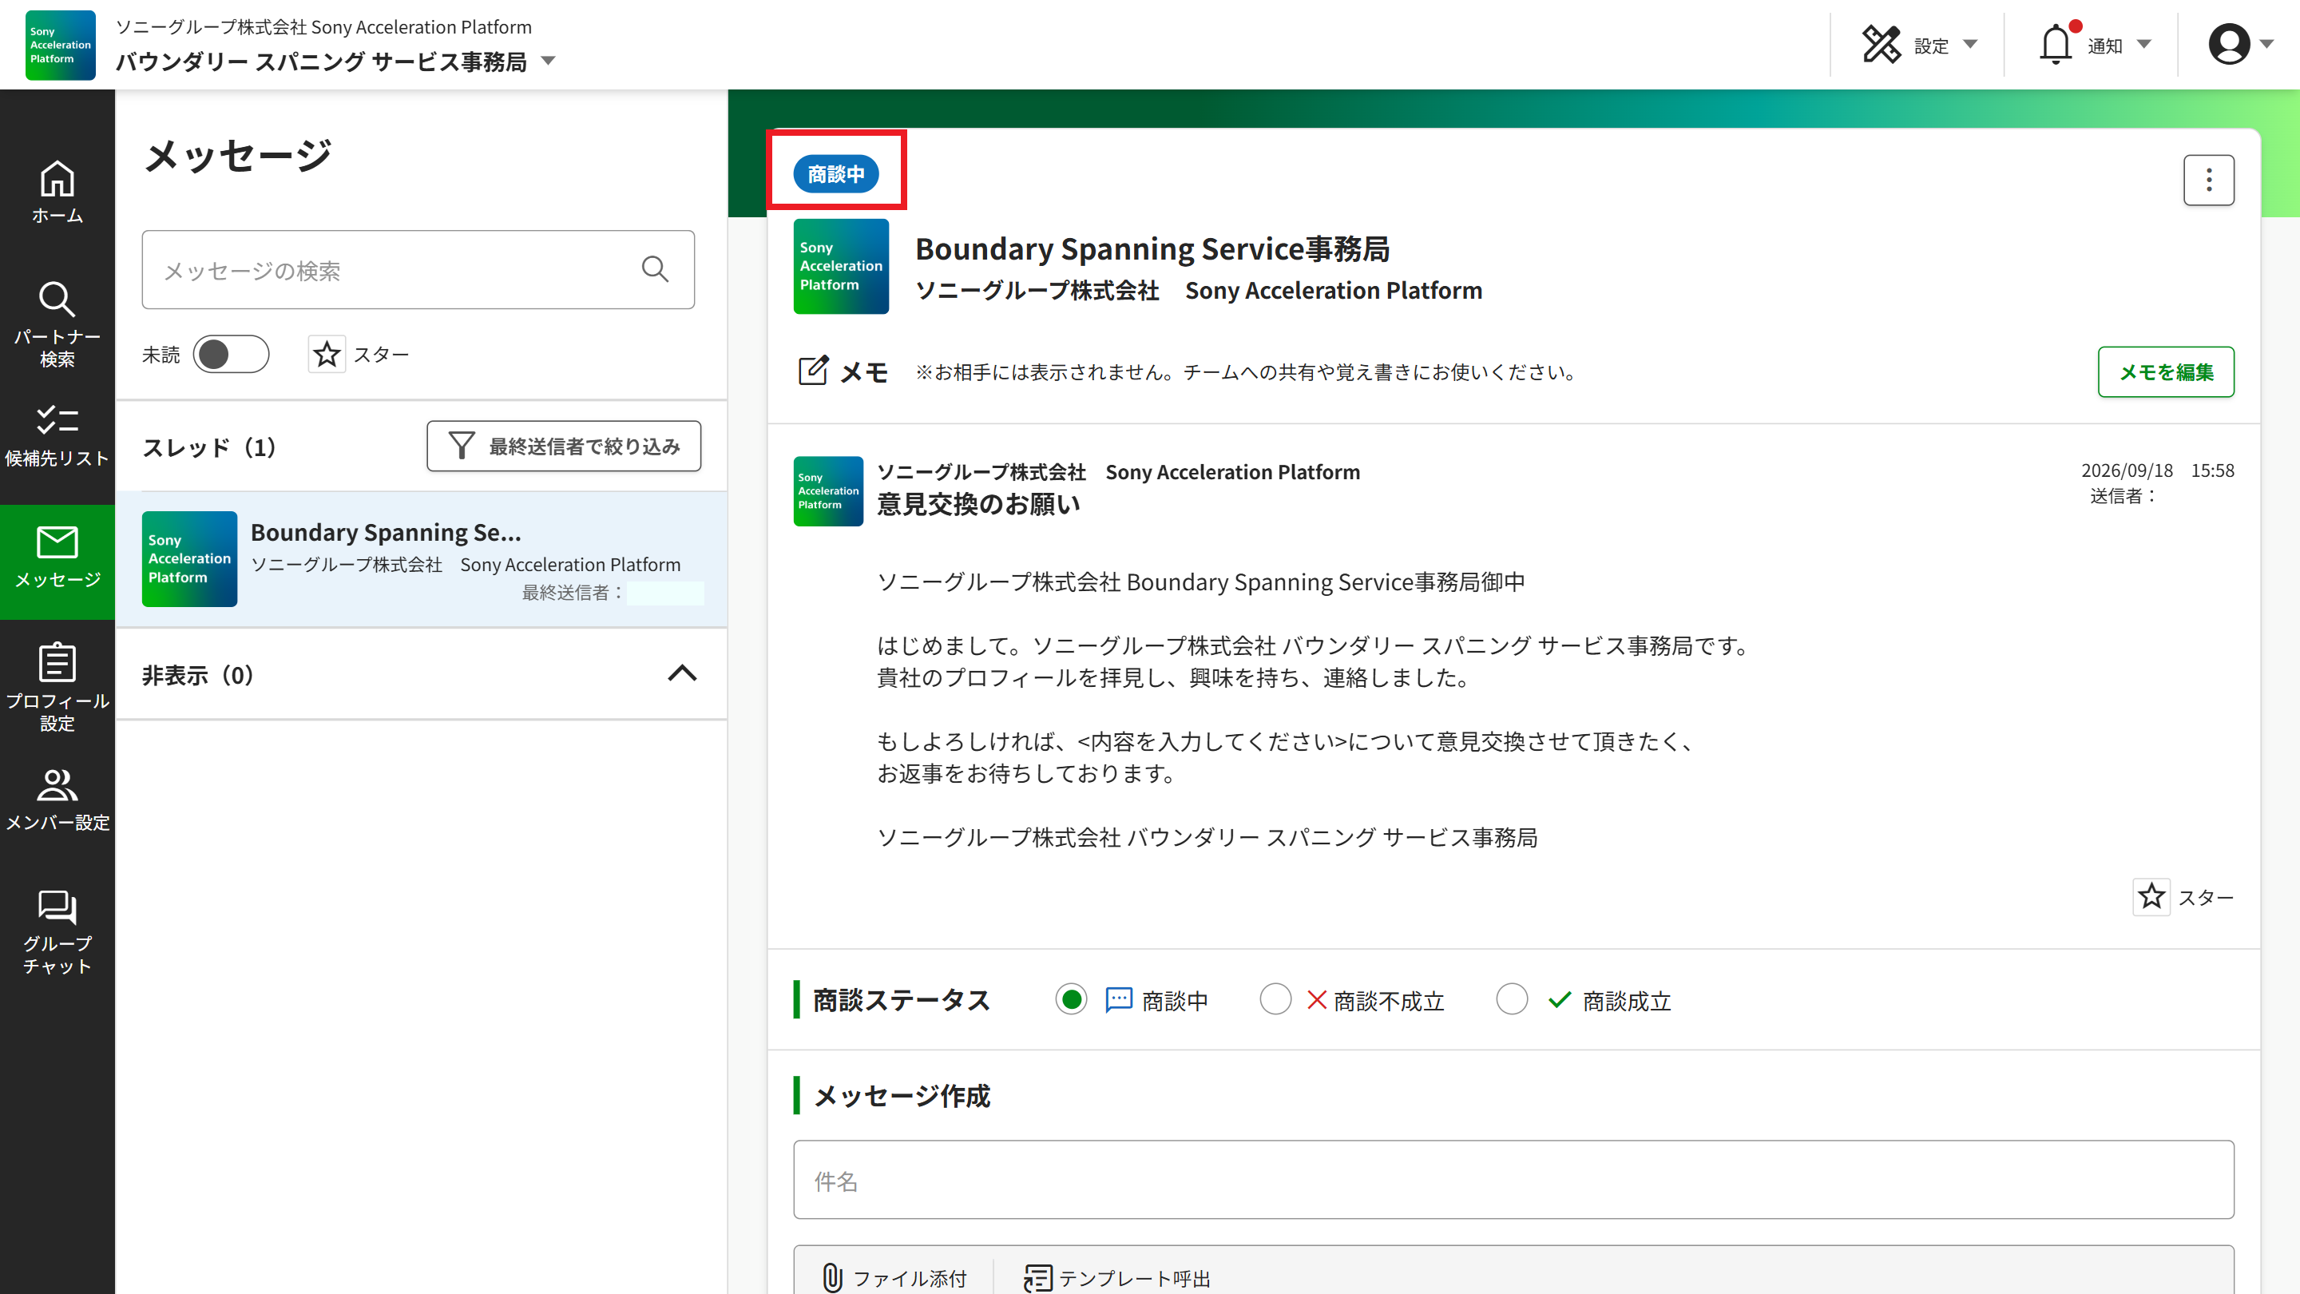Screen dimensions: 2300x1294
Task: Expand the 設定 dropdown in the header
Action: click(1920, 45)
